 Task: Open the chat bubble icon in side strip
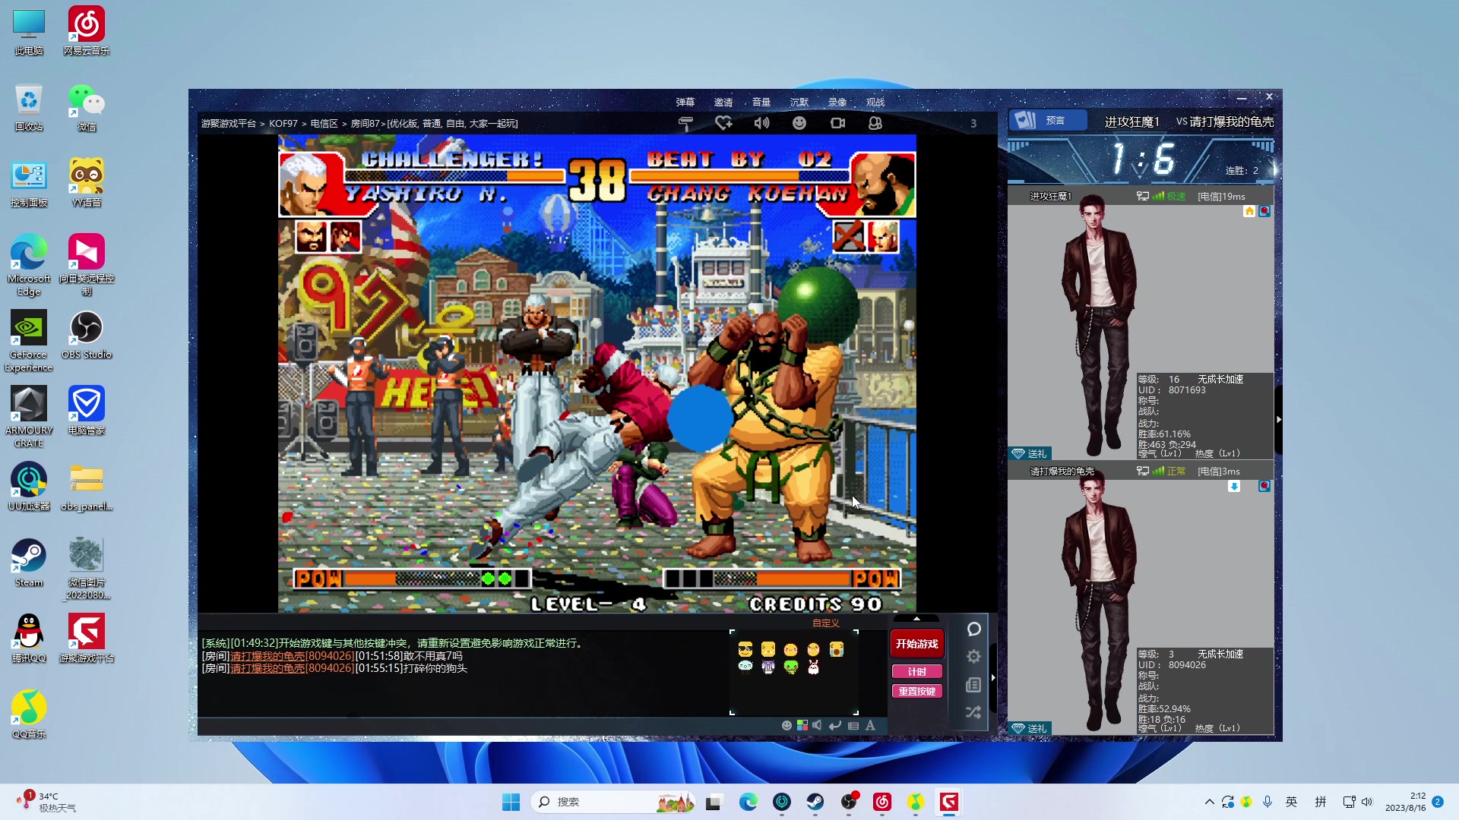[x=973, y=629]
